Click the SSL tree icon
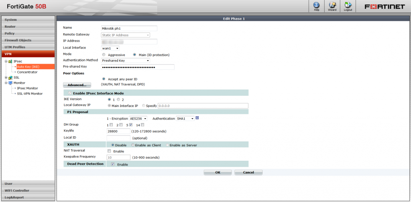Viewport: 411px width, 202px height. pyautogui.click(x=10, y=77)
